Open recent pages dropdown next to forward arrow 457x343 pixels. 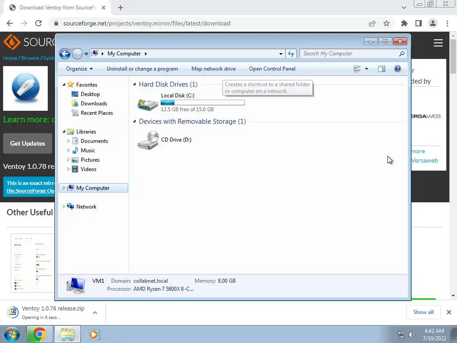(x=86, y=54)
